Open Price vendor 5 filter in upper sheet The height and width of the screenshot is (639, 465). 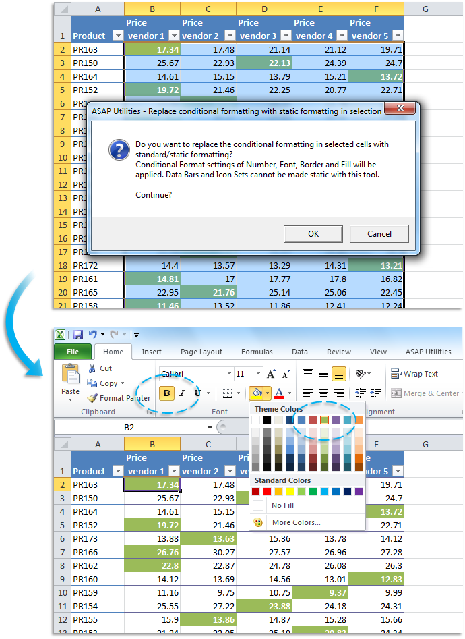coord(398,36)
